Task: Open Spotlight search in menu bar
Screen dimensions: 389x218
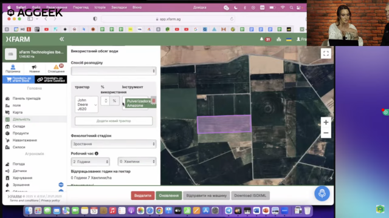Action: click(291, 8)
